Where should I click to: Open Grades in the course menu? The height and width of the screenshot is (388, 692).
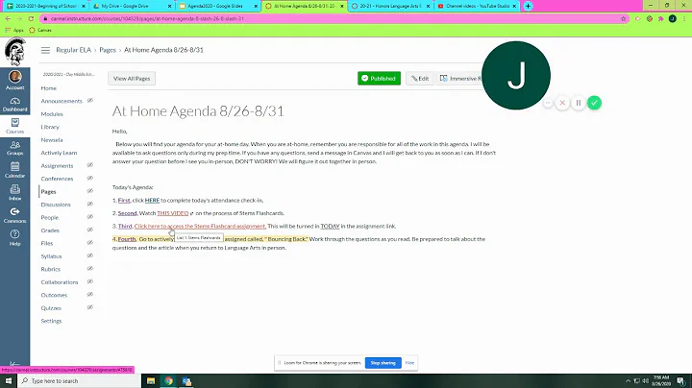click(x=50, y=230)
